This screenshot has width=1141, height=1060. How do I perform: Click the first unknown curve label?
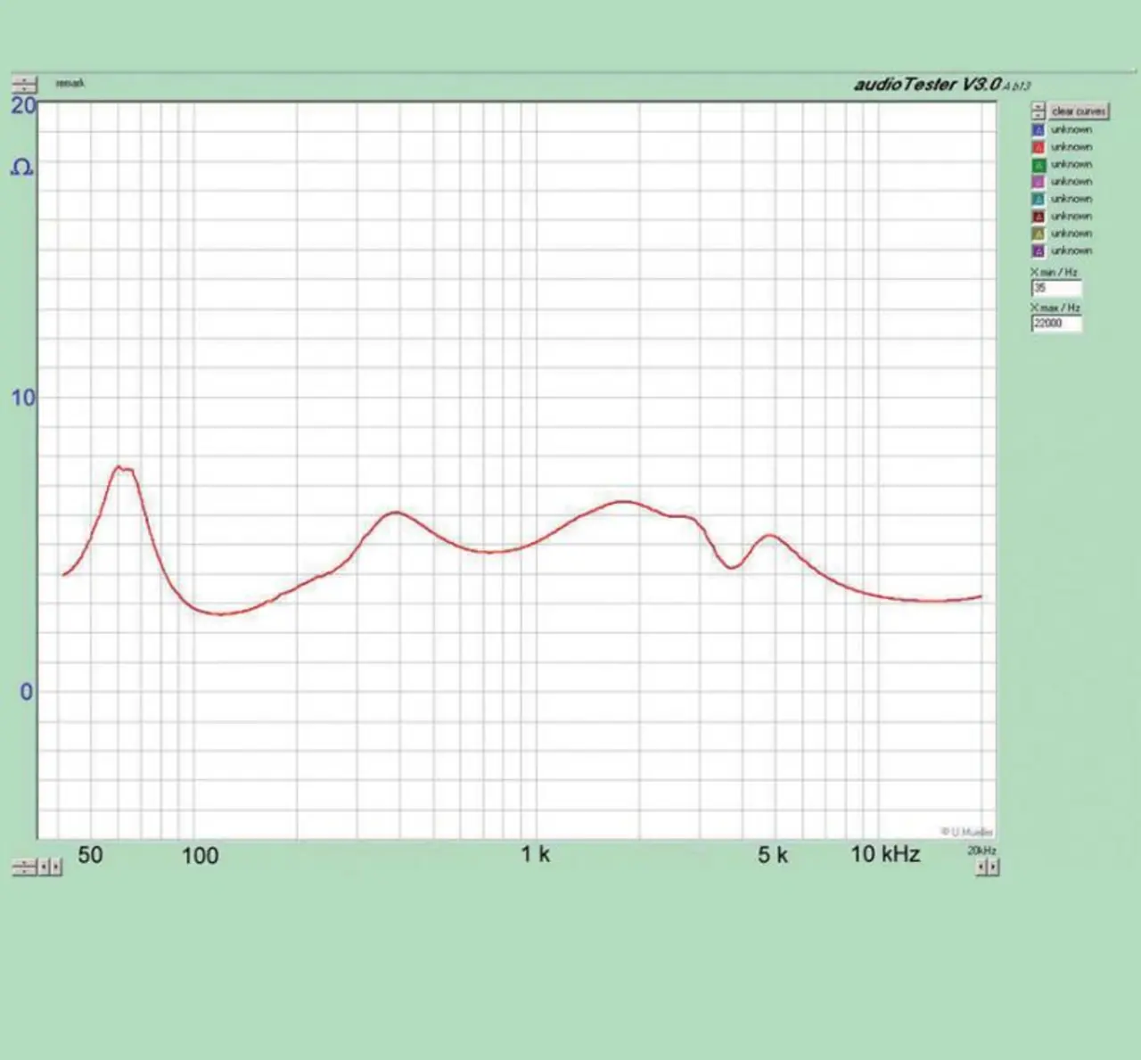[1071, 130]
